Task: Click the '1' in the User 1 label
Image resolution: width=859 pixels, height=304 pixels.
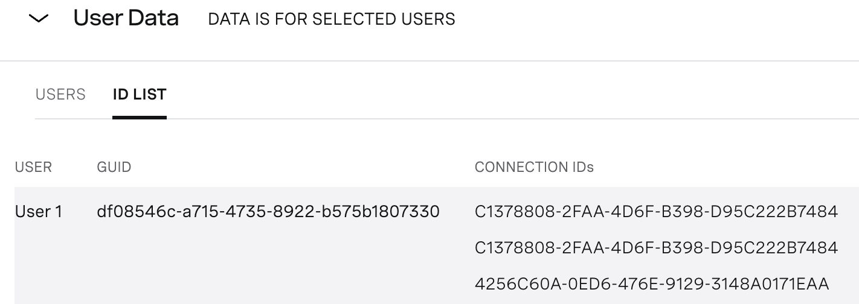Action: tap(59, 212)
